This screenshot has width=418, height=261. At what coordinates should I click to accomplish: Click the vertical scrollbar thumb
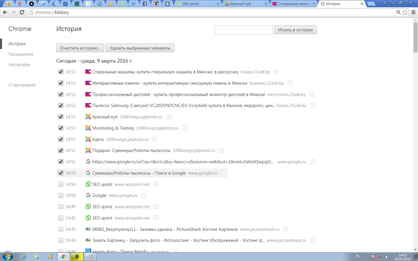(415, 37)
